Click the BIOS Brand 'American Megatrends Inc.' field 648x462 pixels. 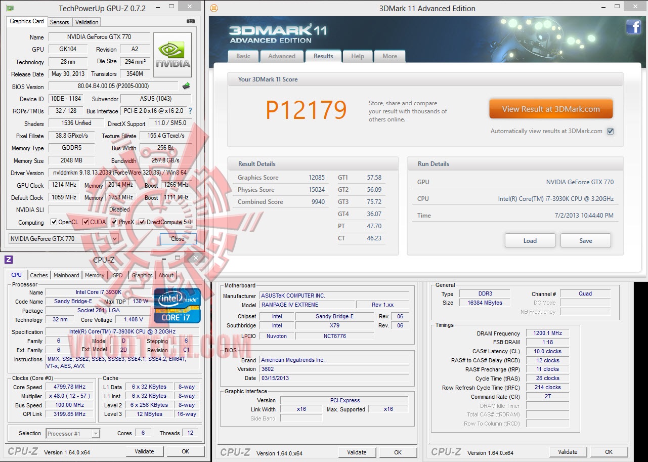click(x=334, y=360)
